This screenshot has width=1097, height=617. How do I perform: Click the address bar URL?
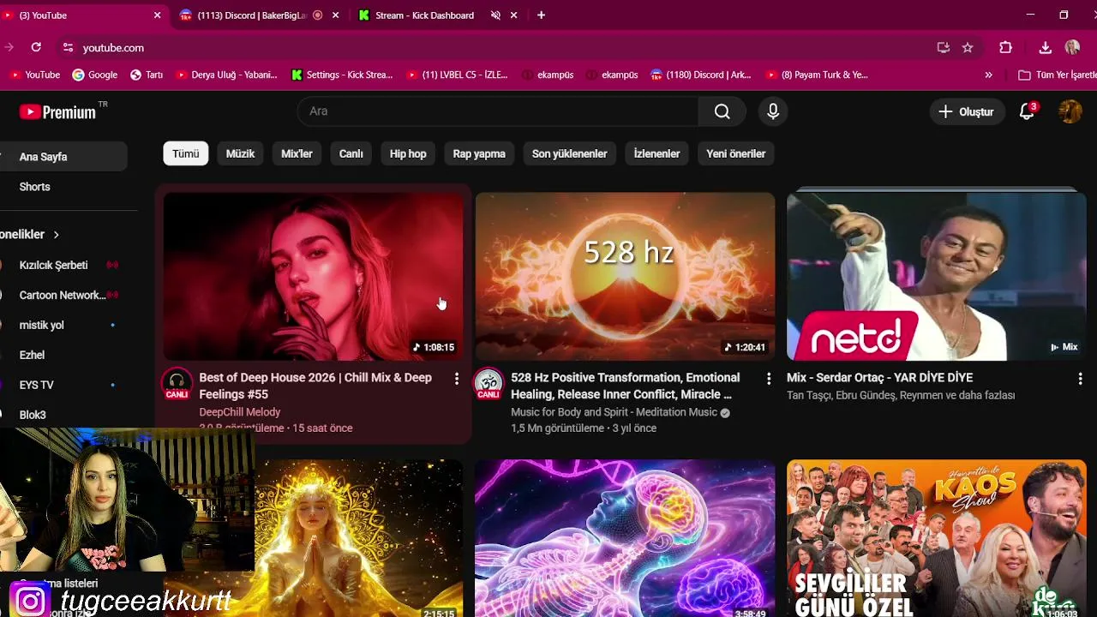click(113, 48)
